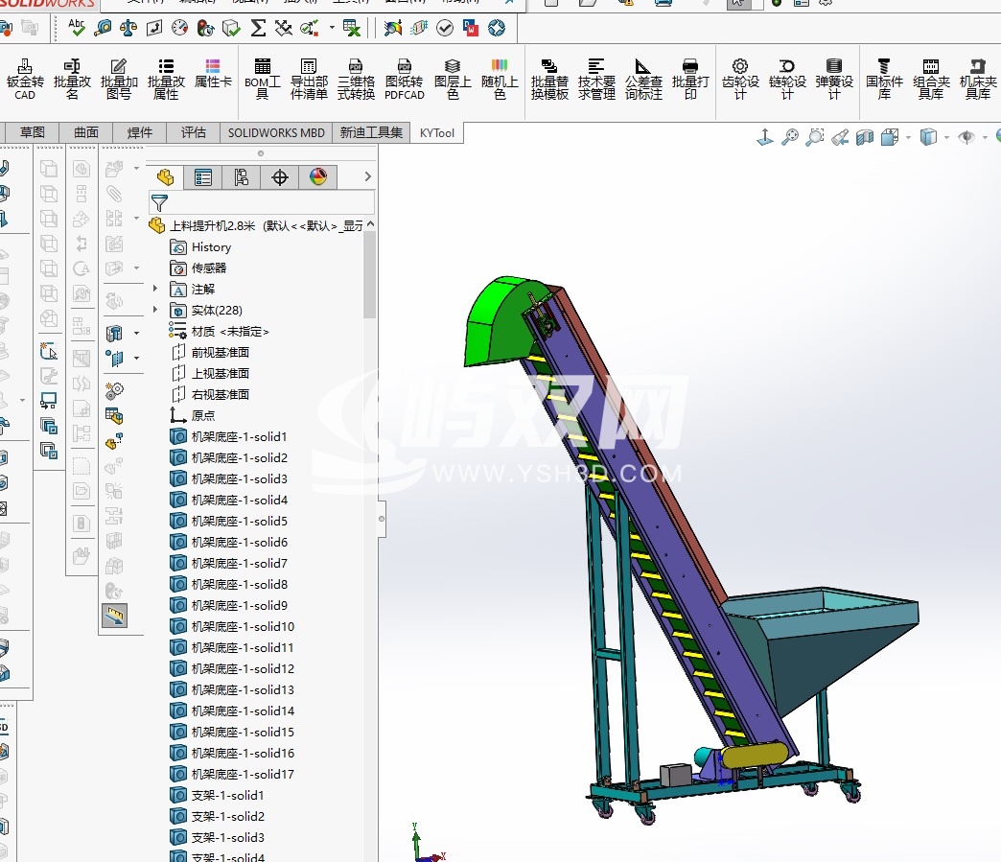Image resolution: width=1001 pixels, height=862 pixels.
Task: Switch to the SOLIDWORKS MBD tab
Action: [x=276, y=132]
